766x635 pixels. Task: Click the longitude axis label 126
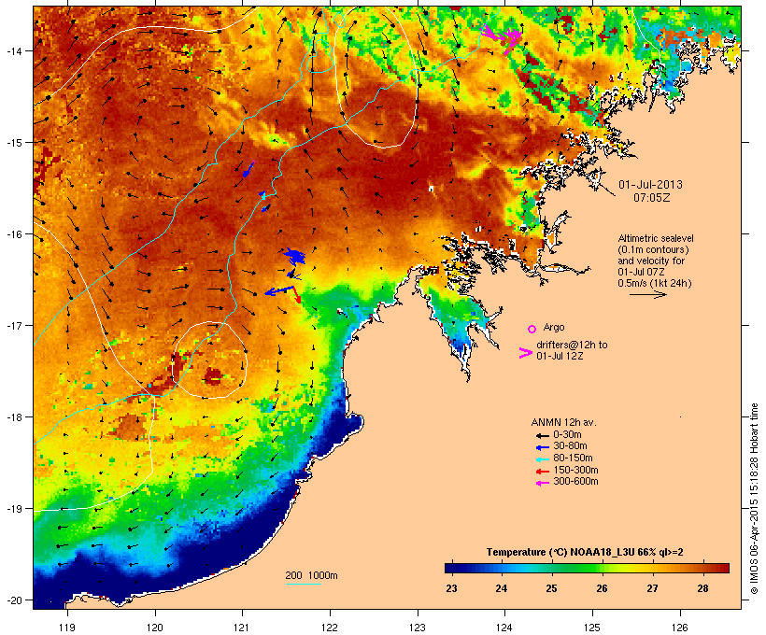pyautogui.click(x=680, y=628)
